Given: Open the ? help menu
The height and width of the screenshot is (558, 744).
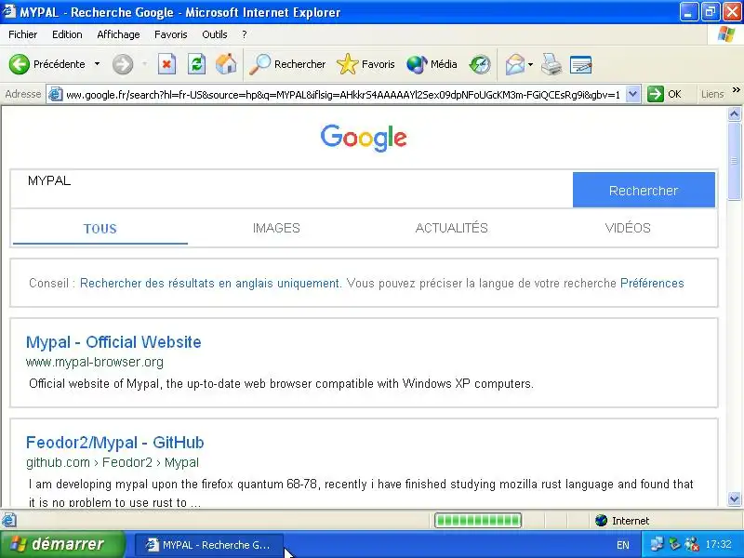Looking at the screenshot, I should pos(244,34).
